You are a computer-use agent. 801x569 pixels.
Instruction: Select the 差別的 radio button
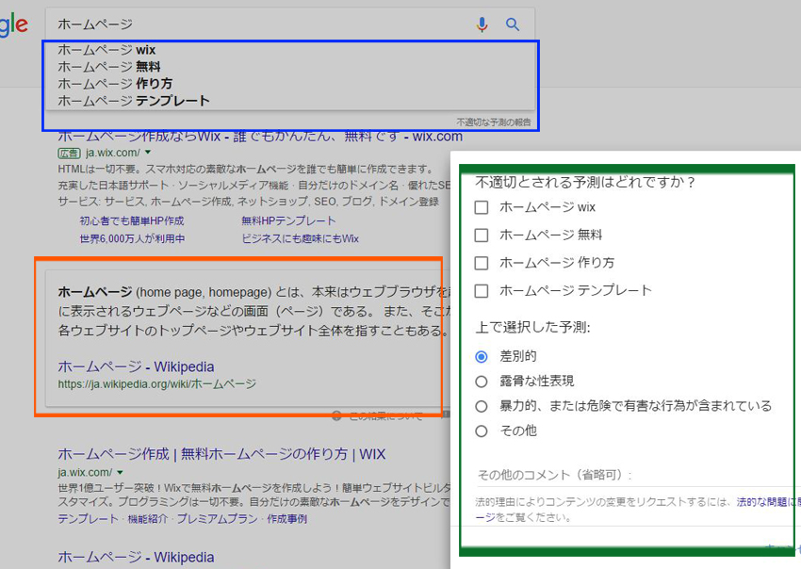pos(482,356)
